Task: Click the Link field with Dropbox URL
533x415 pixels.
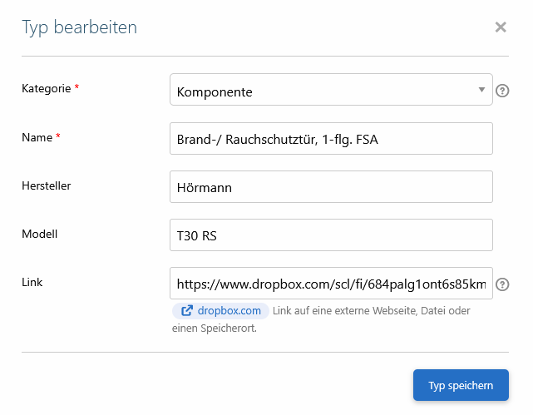Action: click(x=330, y=284)
